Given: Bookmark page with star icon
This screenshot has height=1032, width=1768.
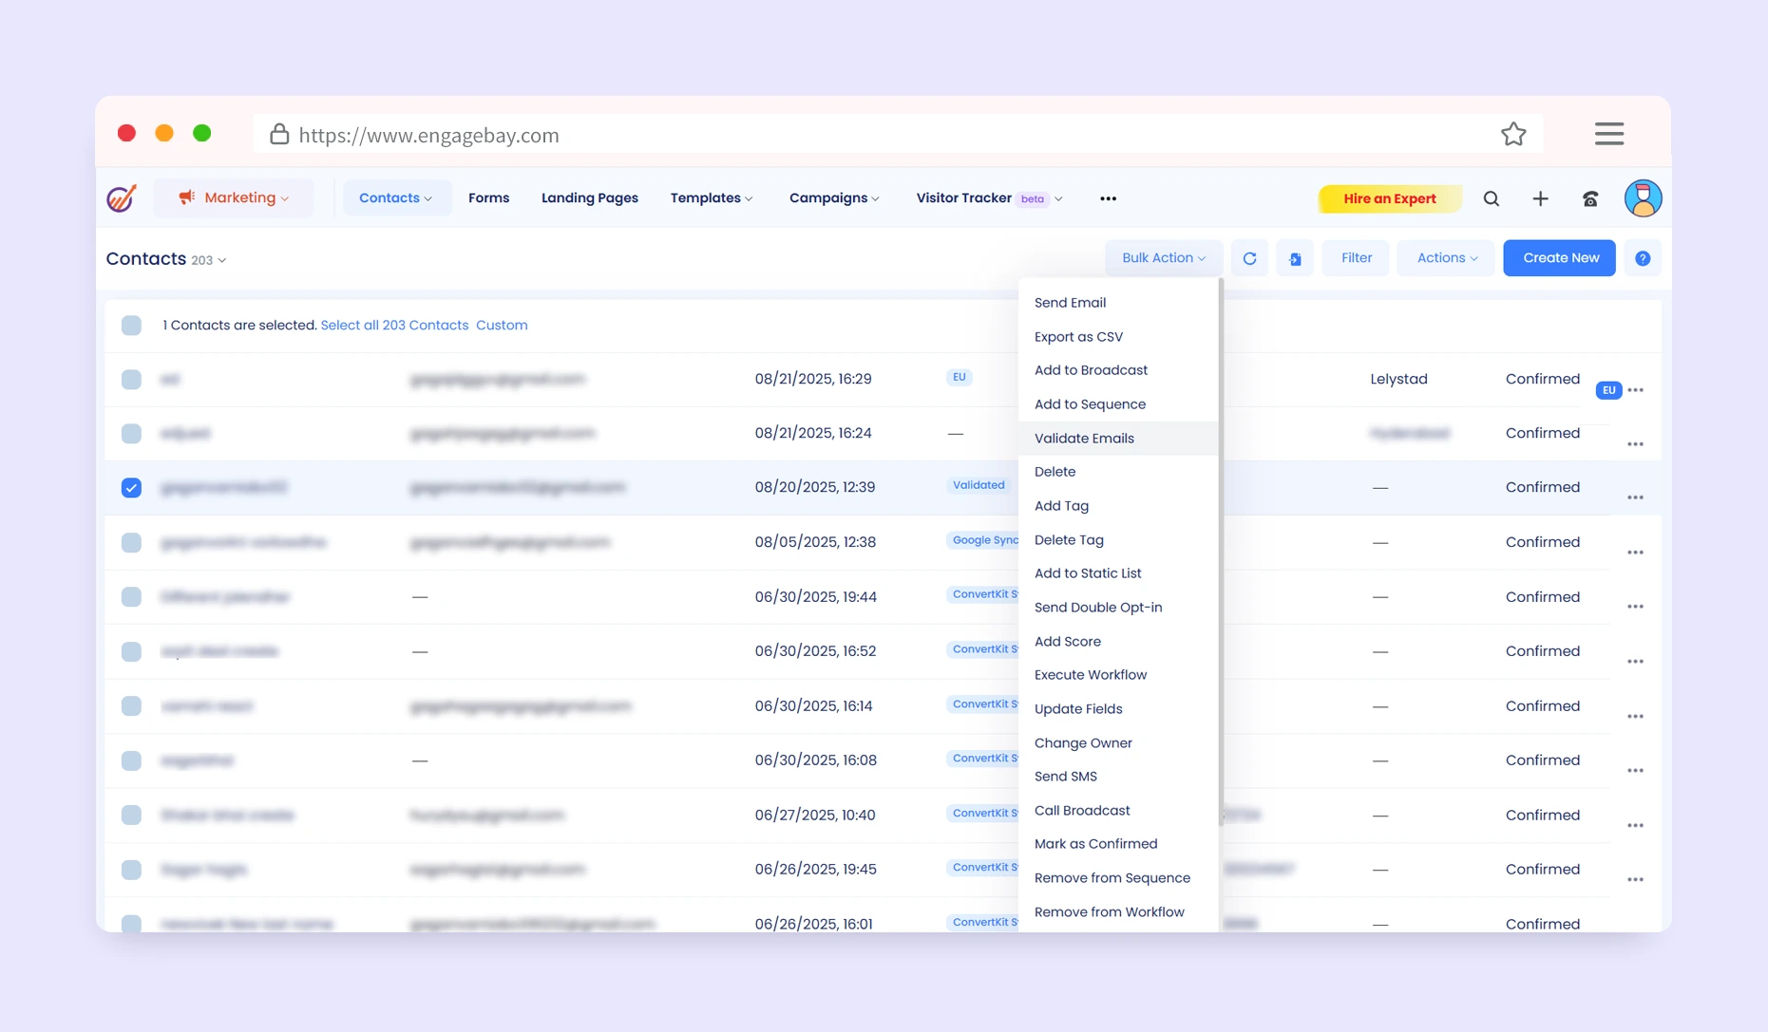Looking at the screenshot, I should [x=1513, y=135].
